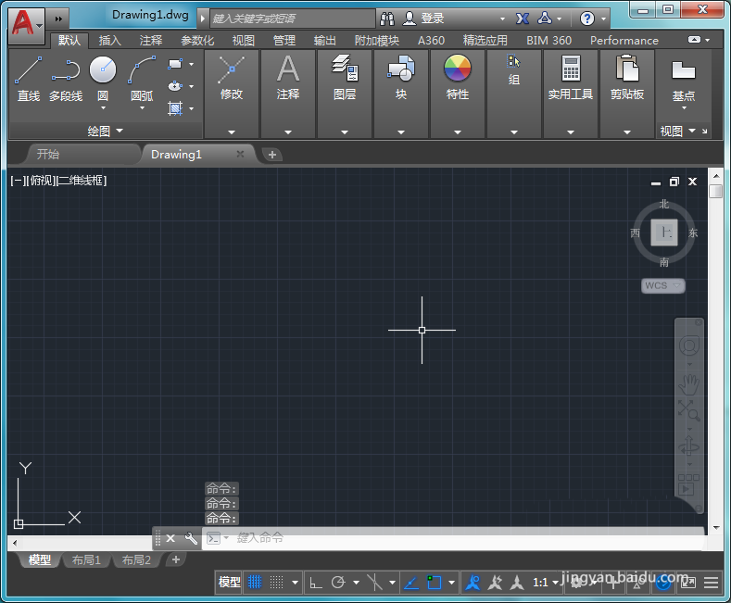This screenshot has width=731, height=603.
Task: Open the status bar customization menu icon
Action: [x=711, y=583]
